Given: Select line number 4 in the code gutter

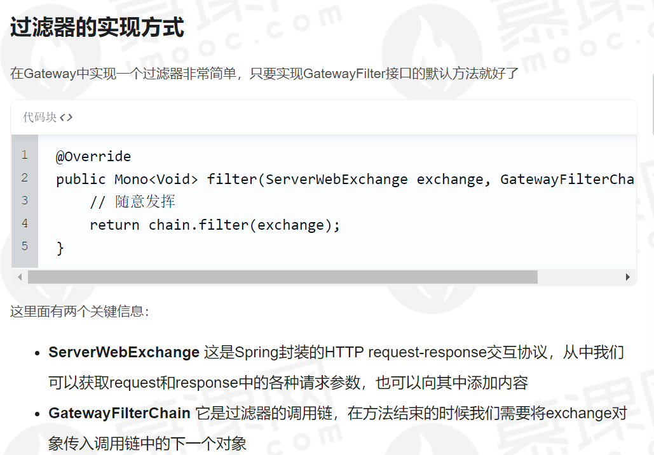Looking at the screenshot, I should pos(25,224).
